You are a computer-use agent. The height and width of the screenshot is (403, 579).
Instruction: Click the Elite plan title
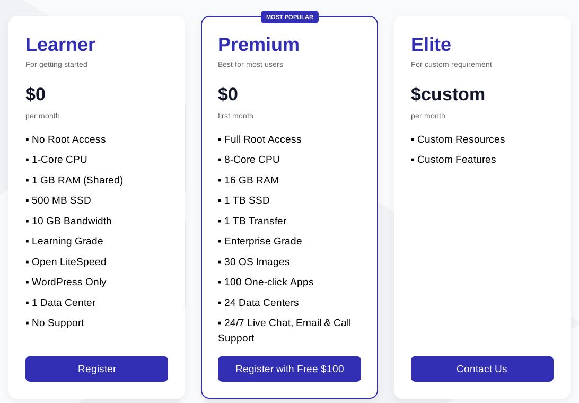coord(431,45)
